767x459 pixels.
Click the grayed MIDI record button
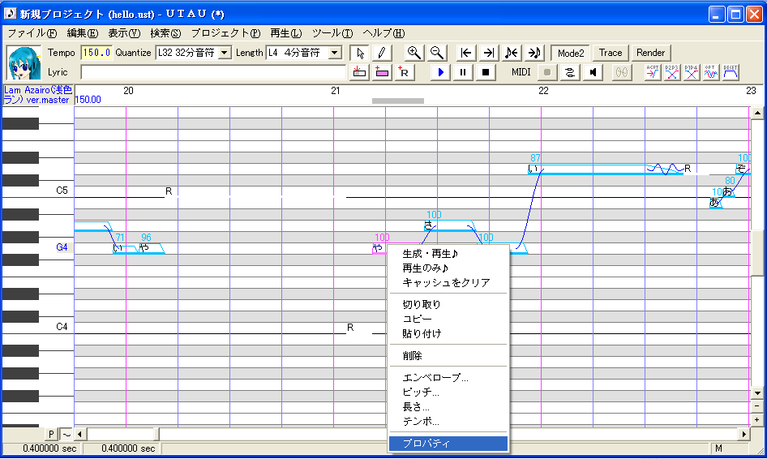point(547,72)
